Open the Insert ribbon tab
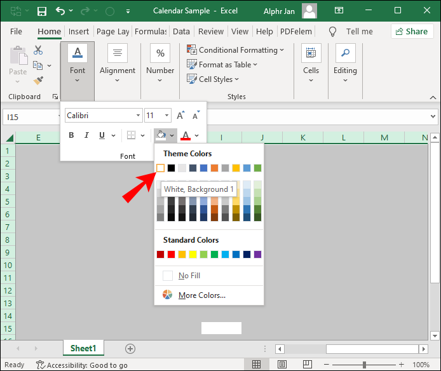The height and width of the screenshot is (371, 441). click(x=79, y=31)
